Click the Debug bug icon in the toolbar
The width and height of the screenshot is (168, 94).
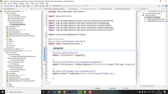20,6
